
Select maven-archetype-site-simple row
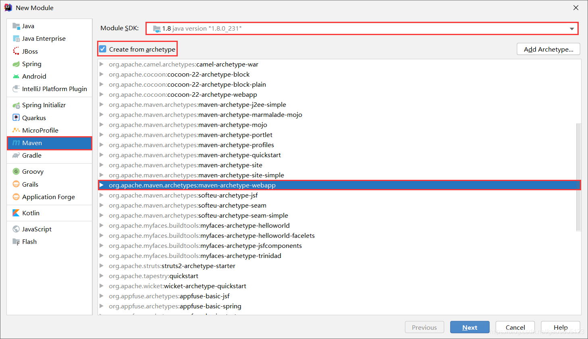point(339,175)
